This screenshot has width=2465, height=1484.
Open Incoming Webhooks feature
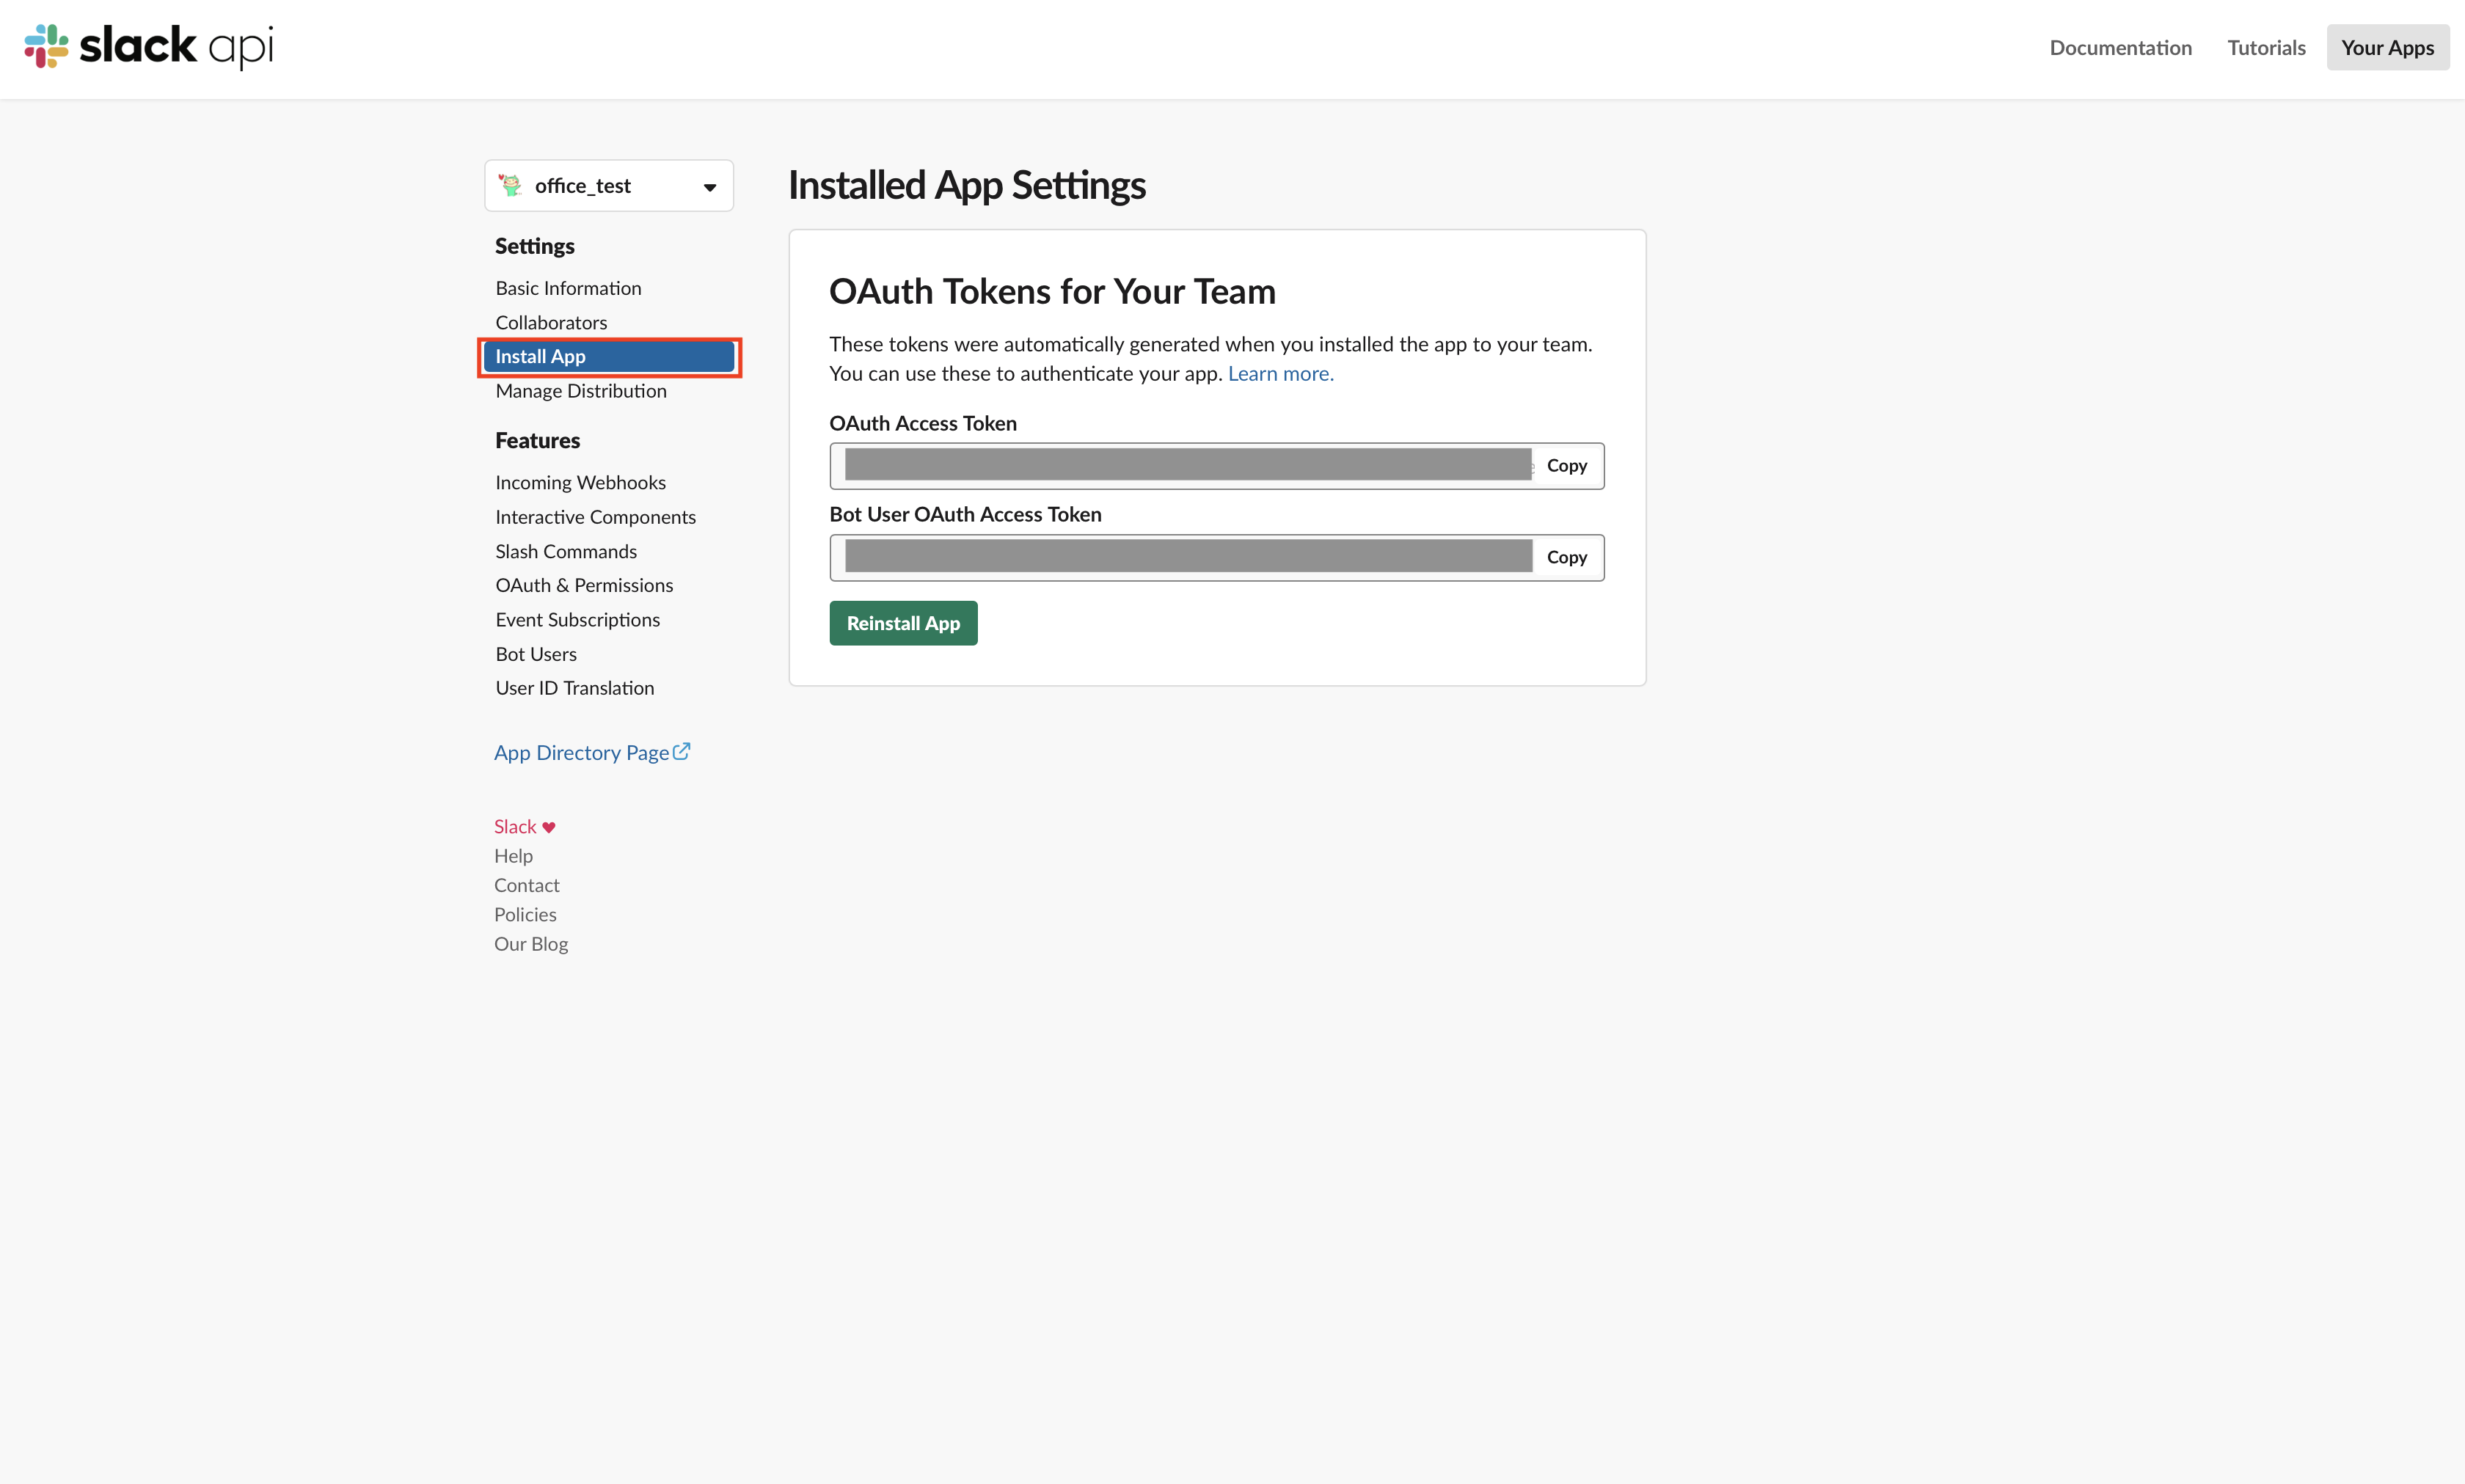point(580,482)
